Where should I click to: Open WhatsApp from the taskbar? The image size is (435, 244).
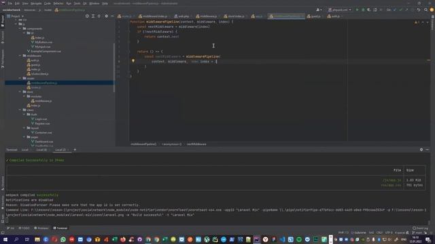pyautogui.click(x=63, y=239)
